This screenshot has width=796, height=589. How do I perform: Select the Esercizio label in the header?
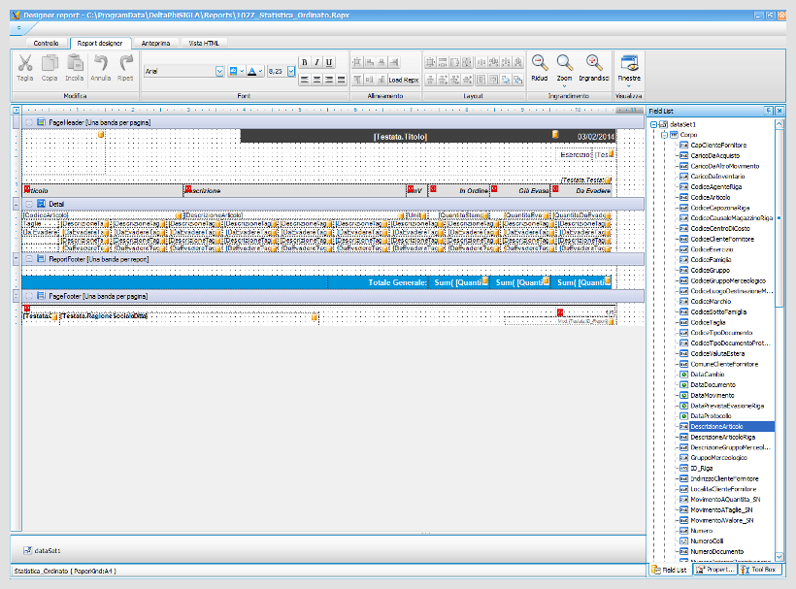click(x=576, y=154)
